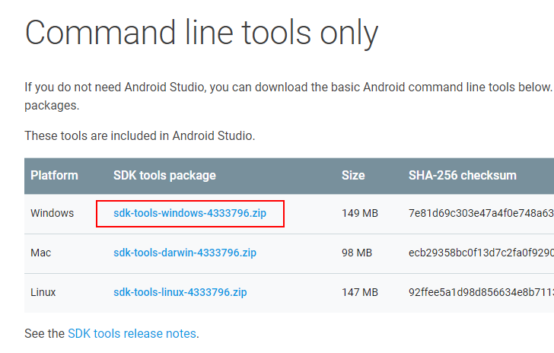Select the Linux platform cell

coord(43,292)
